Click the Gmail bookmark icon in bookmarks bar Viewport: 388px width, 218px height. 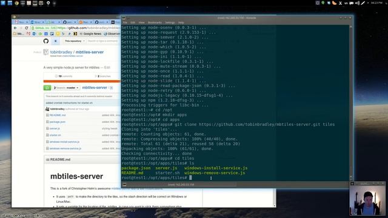pyautogui.click(x=28, y=34)
